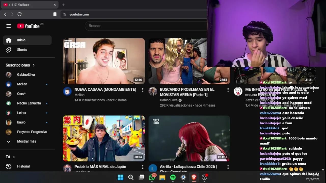Open options menu for NUEVA CASAAA video
The image size is (326, 183).
[143, 90]
